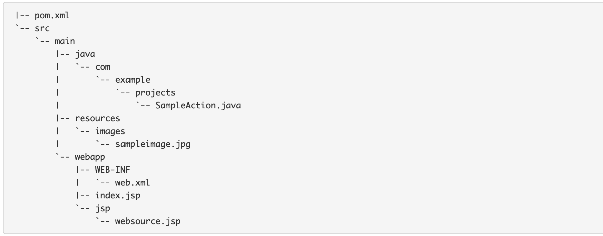
Task: Select web.xml file name
Action: tap(133, 183)
